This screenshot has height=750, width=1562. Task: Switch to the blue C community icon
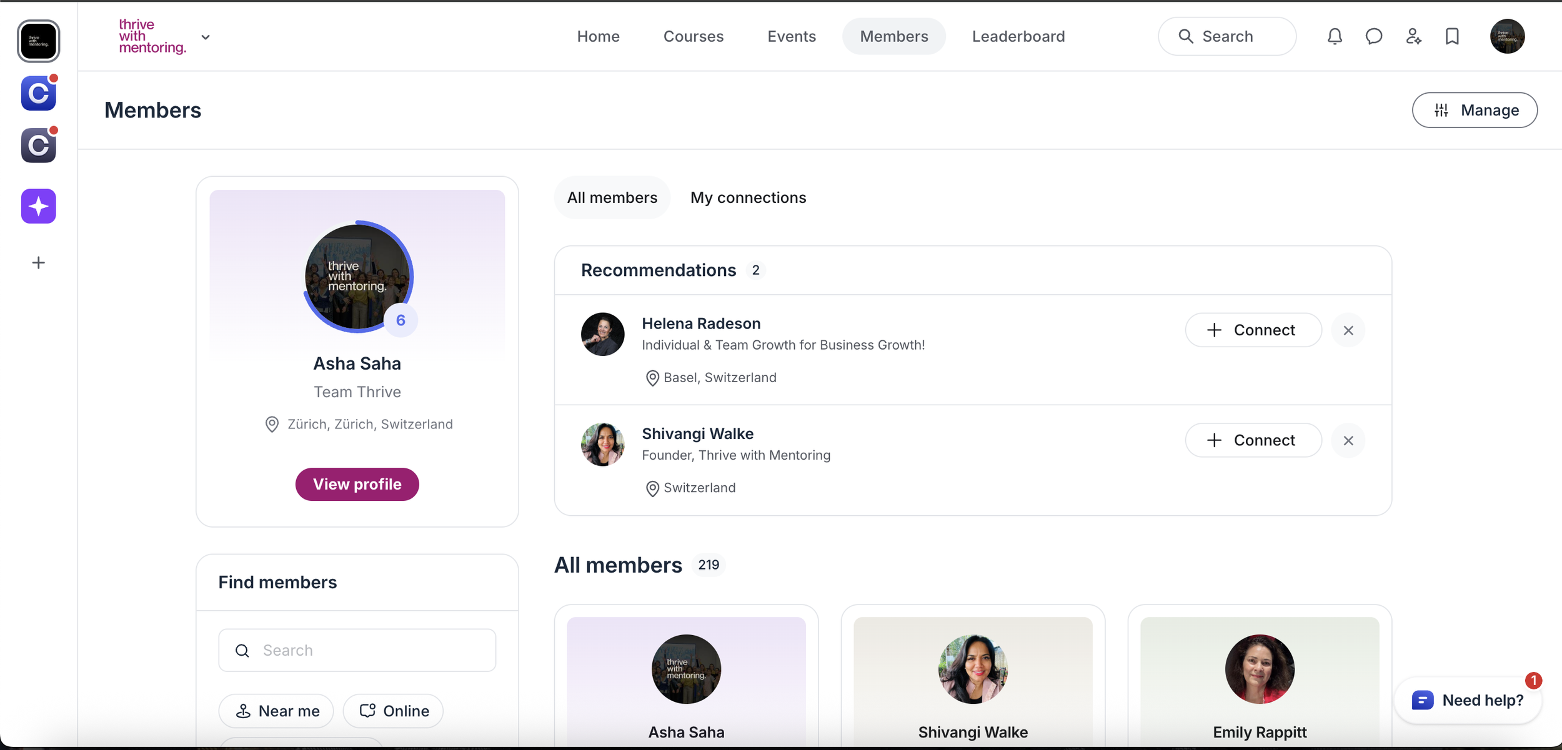tap(39, 94)
